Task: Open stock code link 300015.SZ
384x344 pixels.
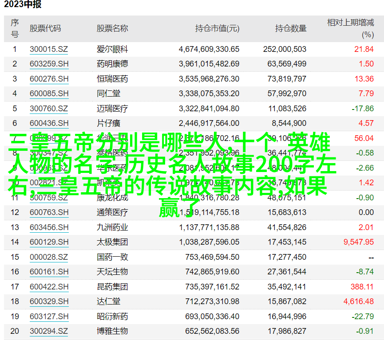Action: coord(49,49)
